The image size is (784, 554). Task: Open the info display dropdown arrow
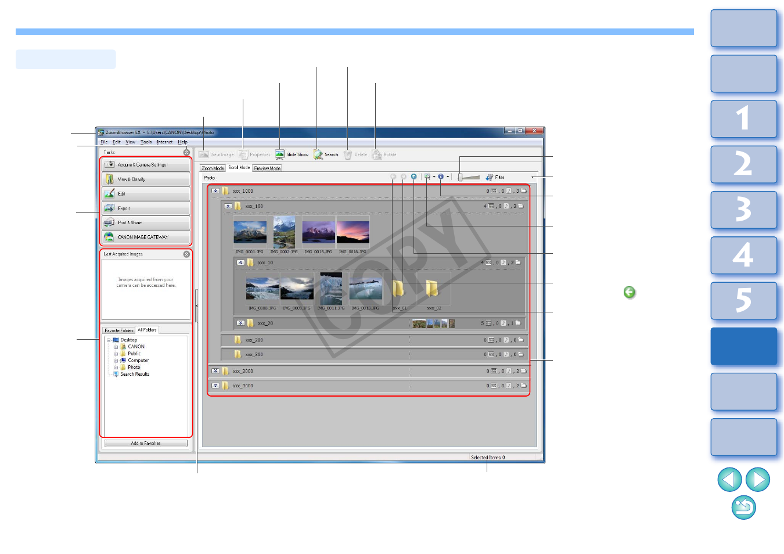[448, 177]
